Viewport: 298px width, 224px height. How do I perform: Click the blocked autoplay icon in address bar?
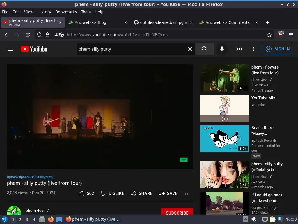click(x=61, y=35)
